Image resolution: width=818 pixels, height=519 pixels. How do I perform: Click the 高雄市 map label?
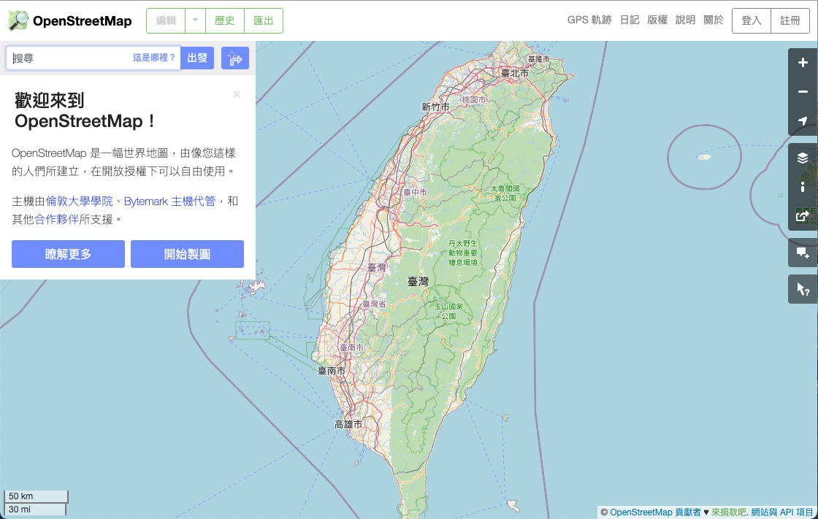pos(348,425)
